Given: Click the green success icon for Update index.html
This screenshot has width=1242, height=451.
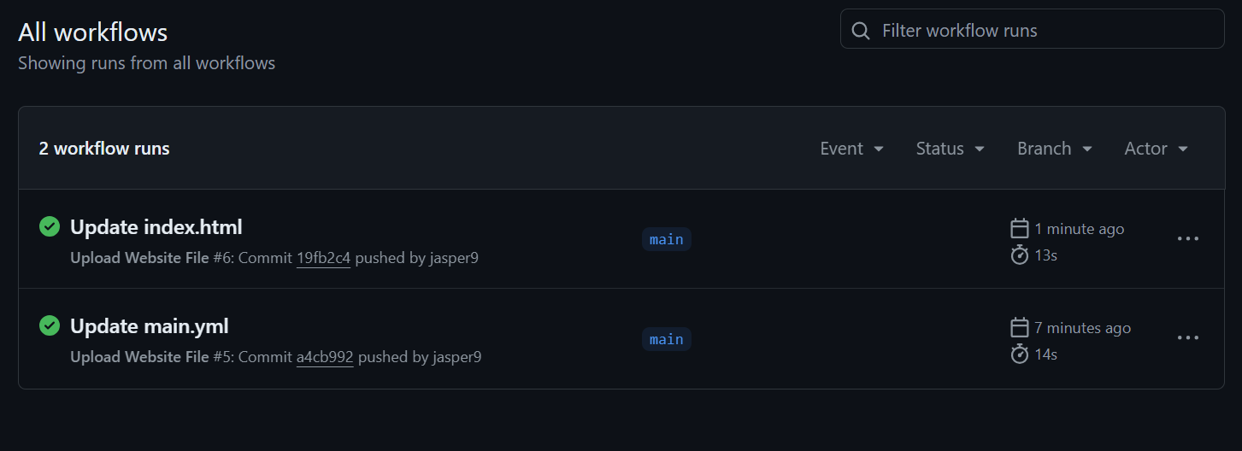Looking at the screenshot, I should point(50,226).
